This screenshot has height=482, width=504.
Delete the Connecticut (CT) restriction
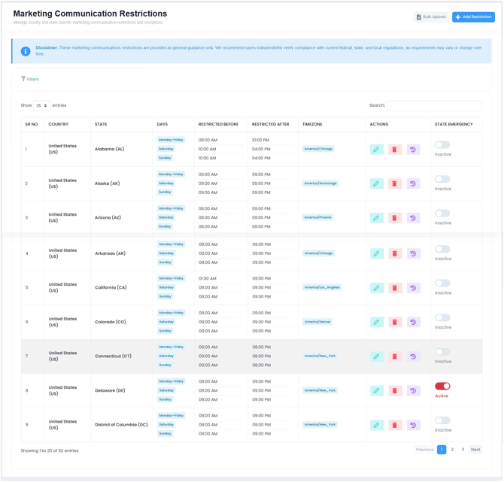pos(395,356)
